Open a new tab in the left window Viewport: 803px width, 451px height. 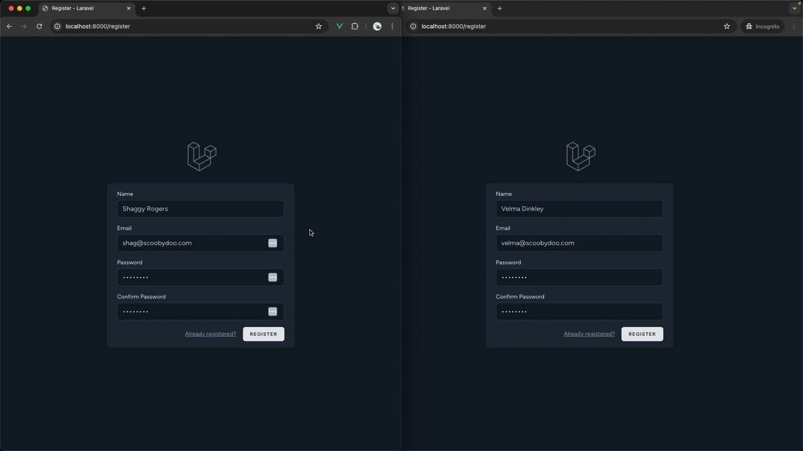click(144, 8)
